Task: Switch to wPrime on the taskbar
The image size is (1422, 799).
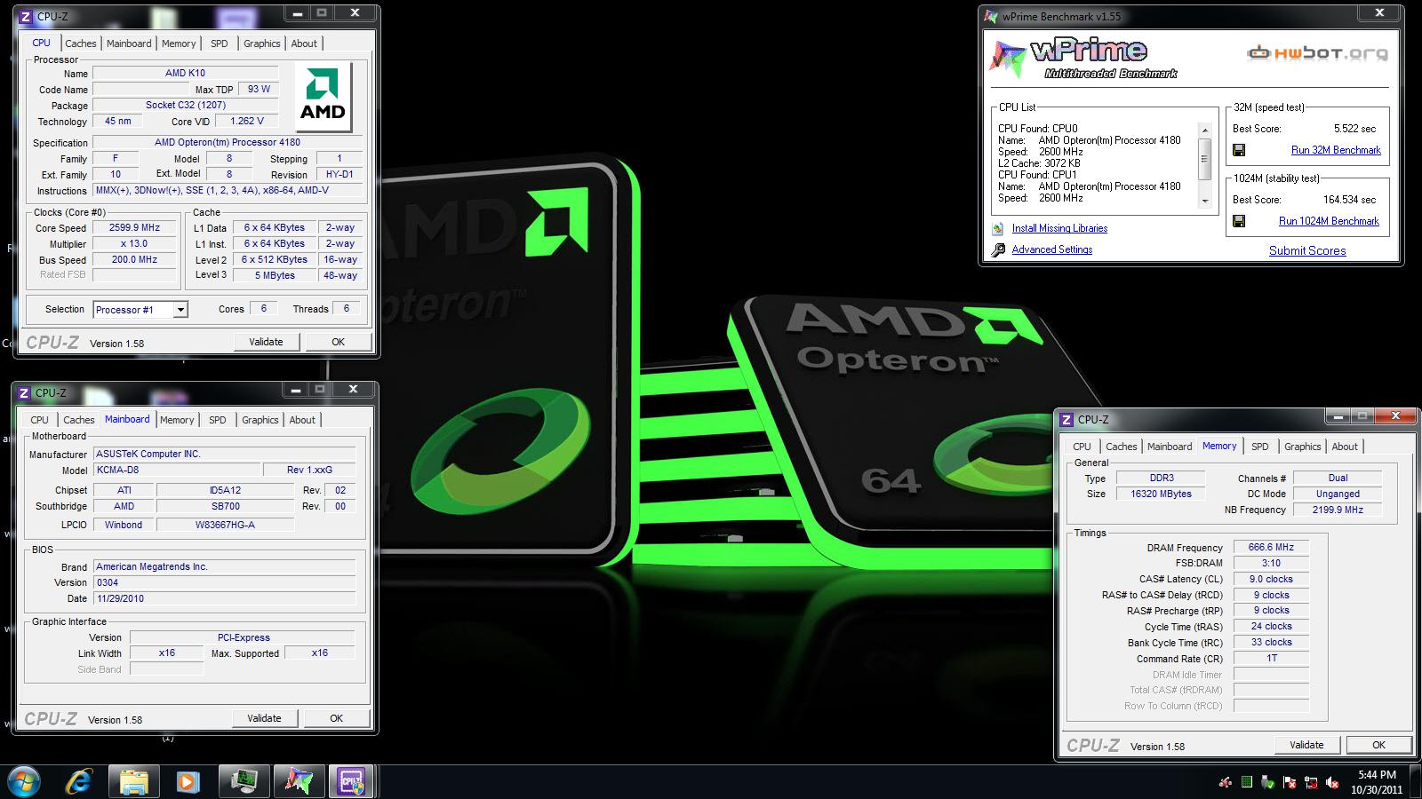Action: click(299, 781)
